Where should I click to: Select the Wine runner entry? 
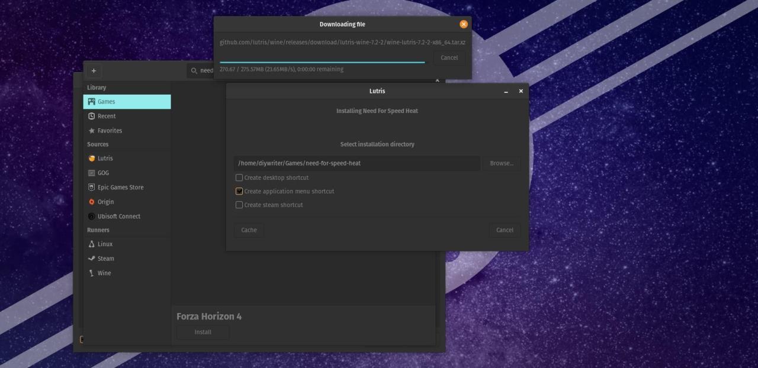point(127,273)
